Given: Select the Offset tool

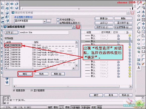Looking at the screenshot, I should pos(143,16).
